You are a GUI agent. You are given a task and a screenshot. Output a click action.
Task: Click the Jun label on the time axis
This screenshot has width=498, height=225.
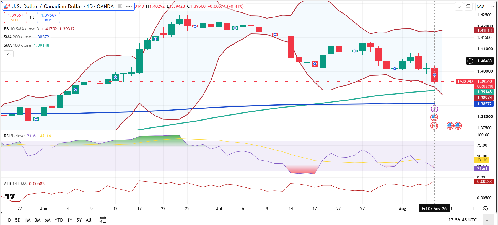(44, 209)
